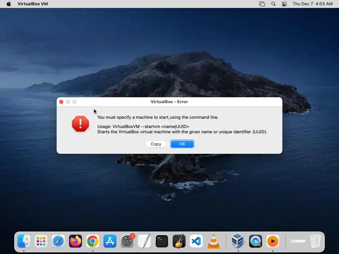Open Trash from the Dock

(315, 241)
